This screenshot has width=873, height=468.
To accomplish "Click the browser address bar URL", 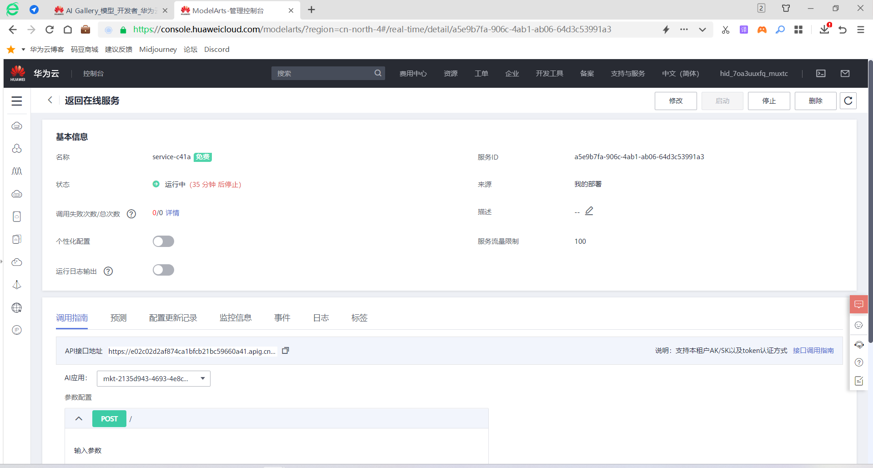I will [372, 30].
